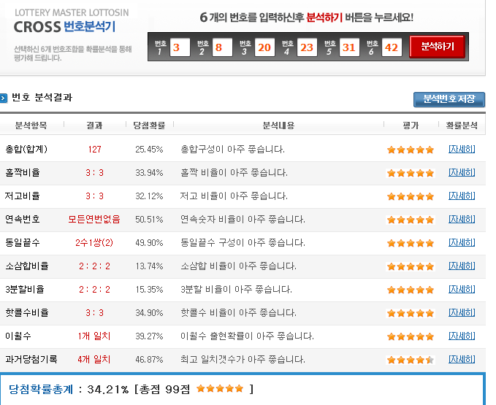
Task: Open 자세히 details for 연속번호 row
Action: [x=462, y=220]
